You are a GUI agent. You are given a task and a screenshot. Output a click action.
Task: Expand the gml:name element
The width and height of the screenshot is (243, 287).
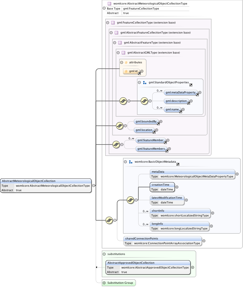(x=183, y=109)
